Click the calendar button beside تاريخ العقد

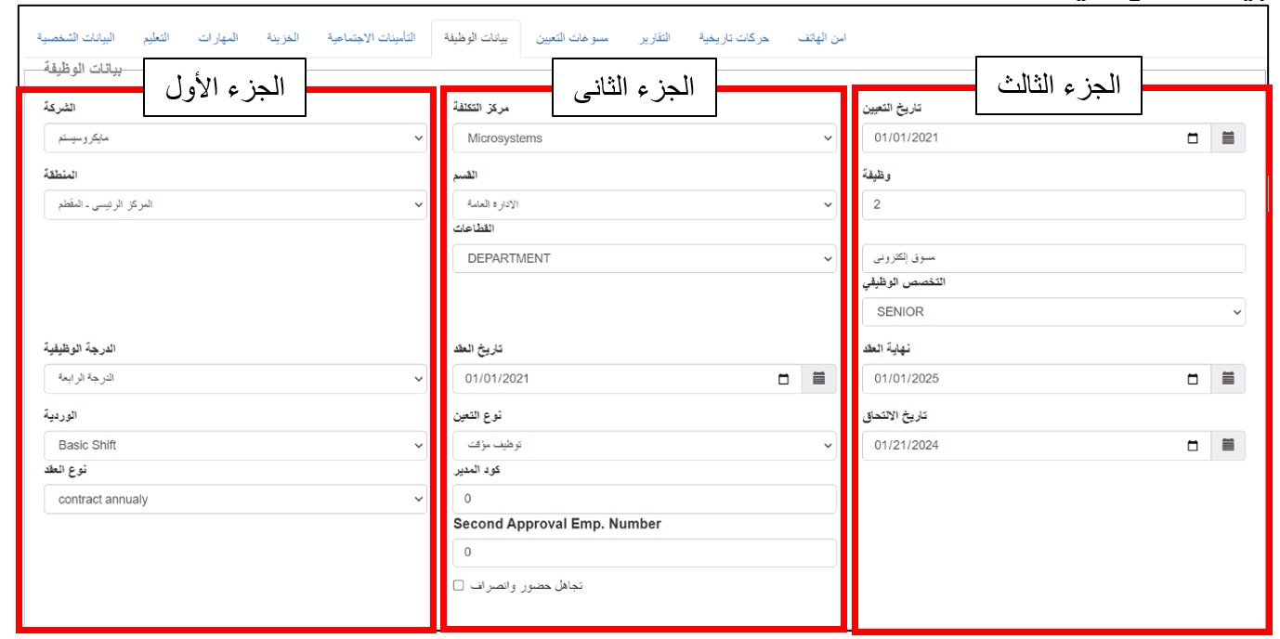[818, 379]
